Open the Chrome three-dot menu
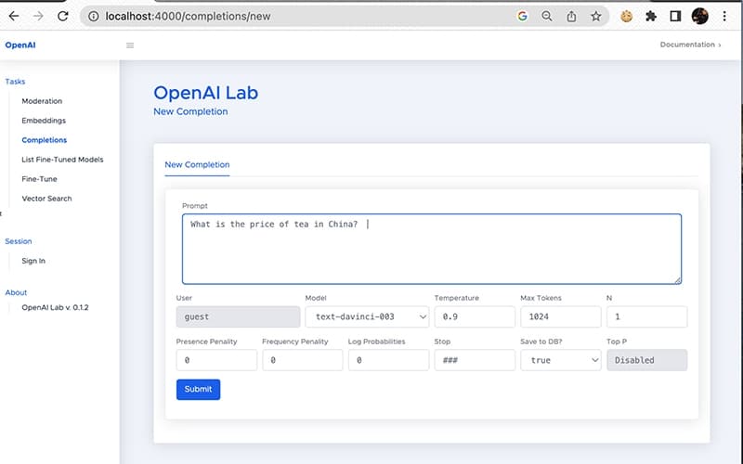 [725, 16]
